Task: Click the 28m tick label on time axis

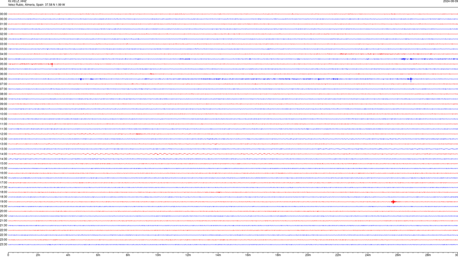Action: (x=428, y=255)
